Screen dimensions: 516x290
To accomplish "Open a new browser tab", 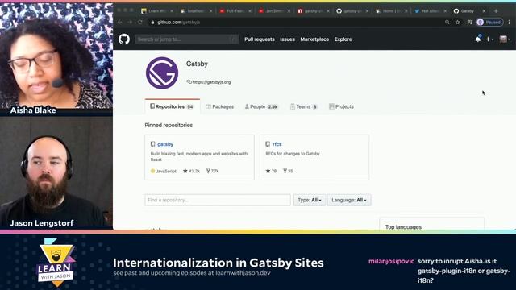I will pyautogui.click(x=496, y=10).
